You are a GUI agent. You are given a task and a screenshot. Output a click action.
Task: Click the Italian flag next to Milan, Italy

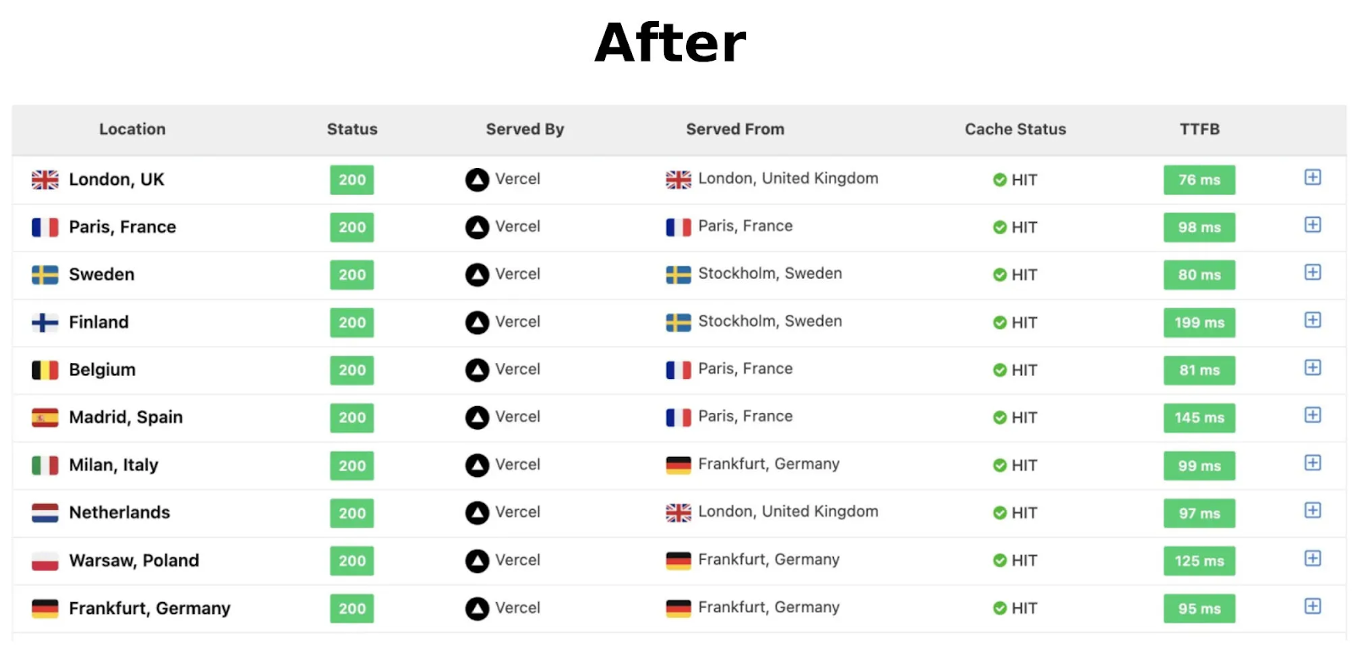pos(45,465)
